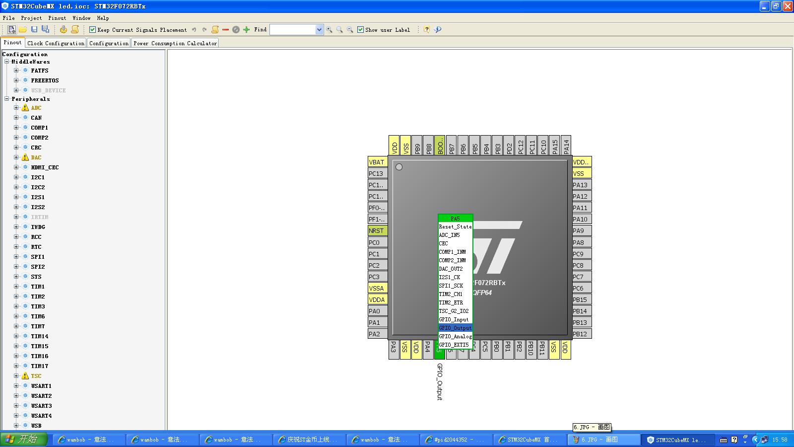The width and height of the screenshot is (794, 447).
Task: Switch to Power Consumption Calculator tab
Action: coord(175,43)
